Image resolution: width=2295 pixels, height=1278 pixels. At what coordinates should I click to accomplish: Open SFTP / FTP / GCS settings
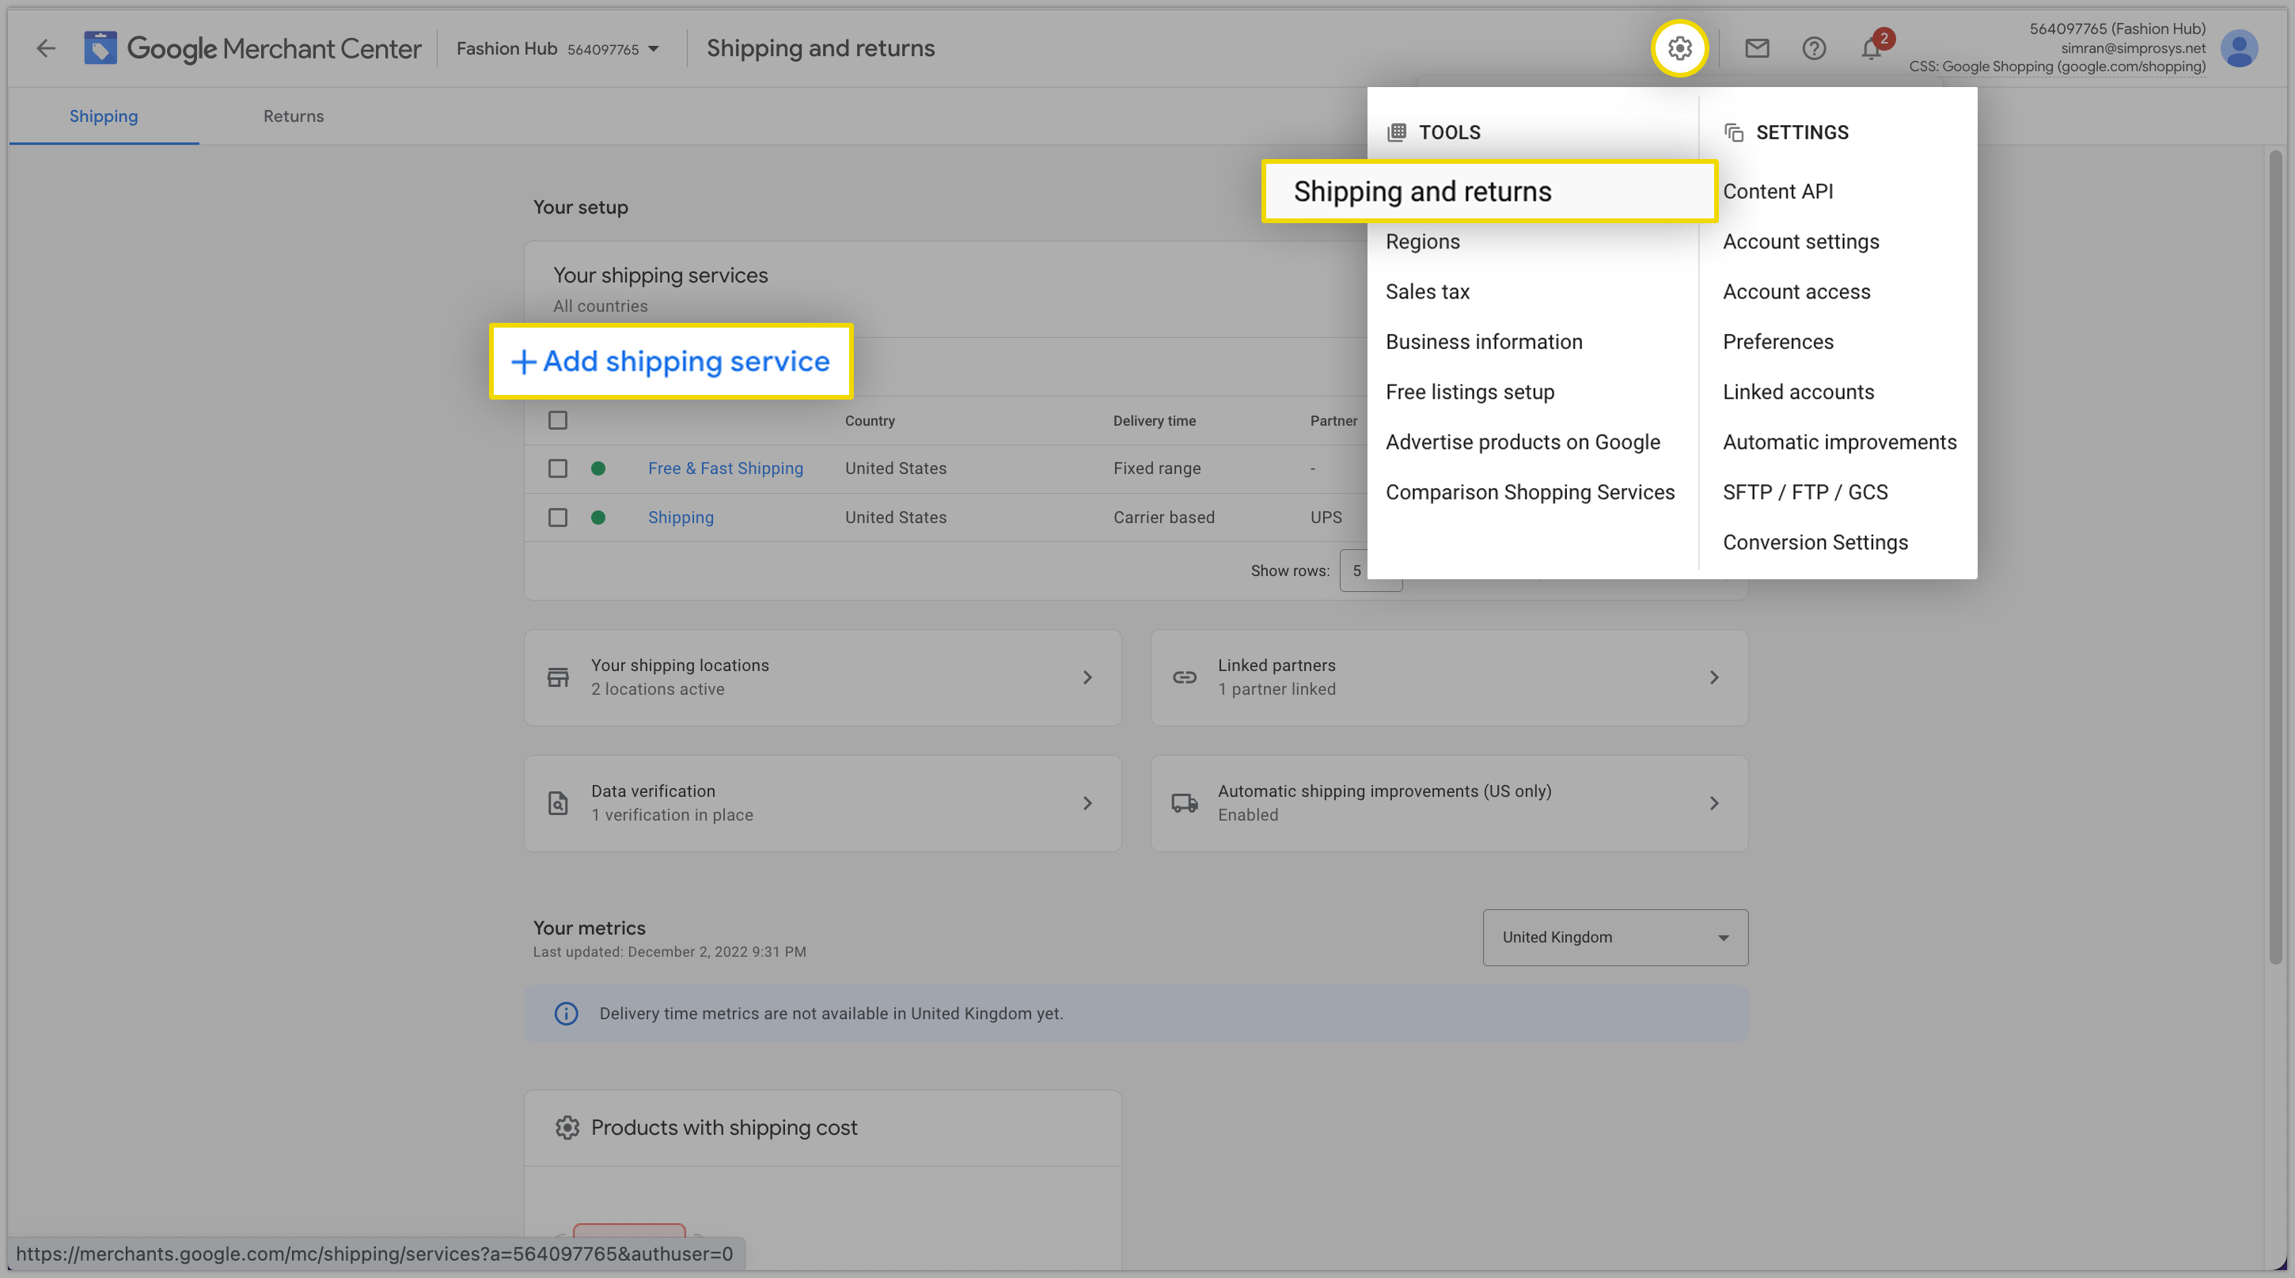pyautogui.click(x=1805, y=491)
